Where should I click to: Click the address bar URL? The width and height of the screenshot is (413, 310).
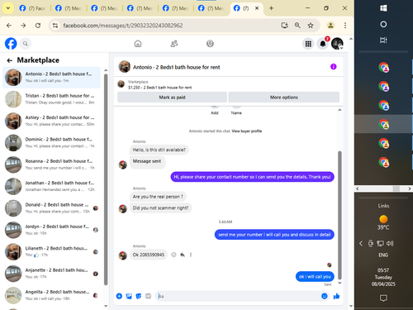point(123,26)
